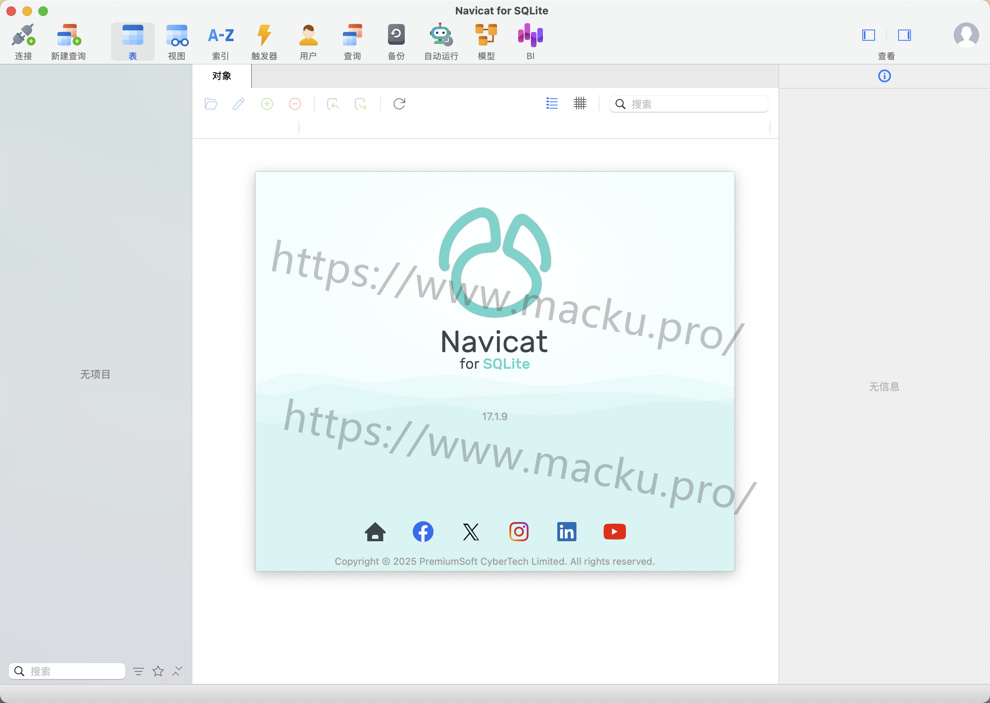This screenshot has height=703, width=990.
Task: Switch to list view mode
Action: pos(552,103)
